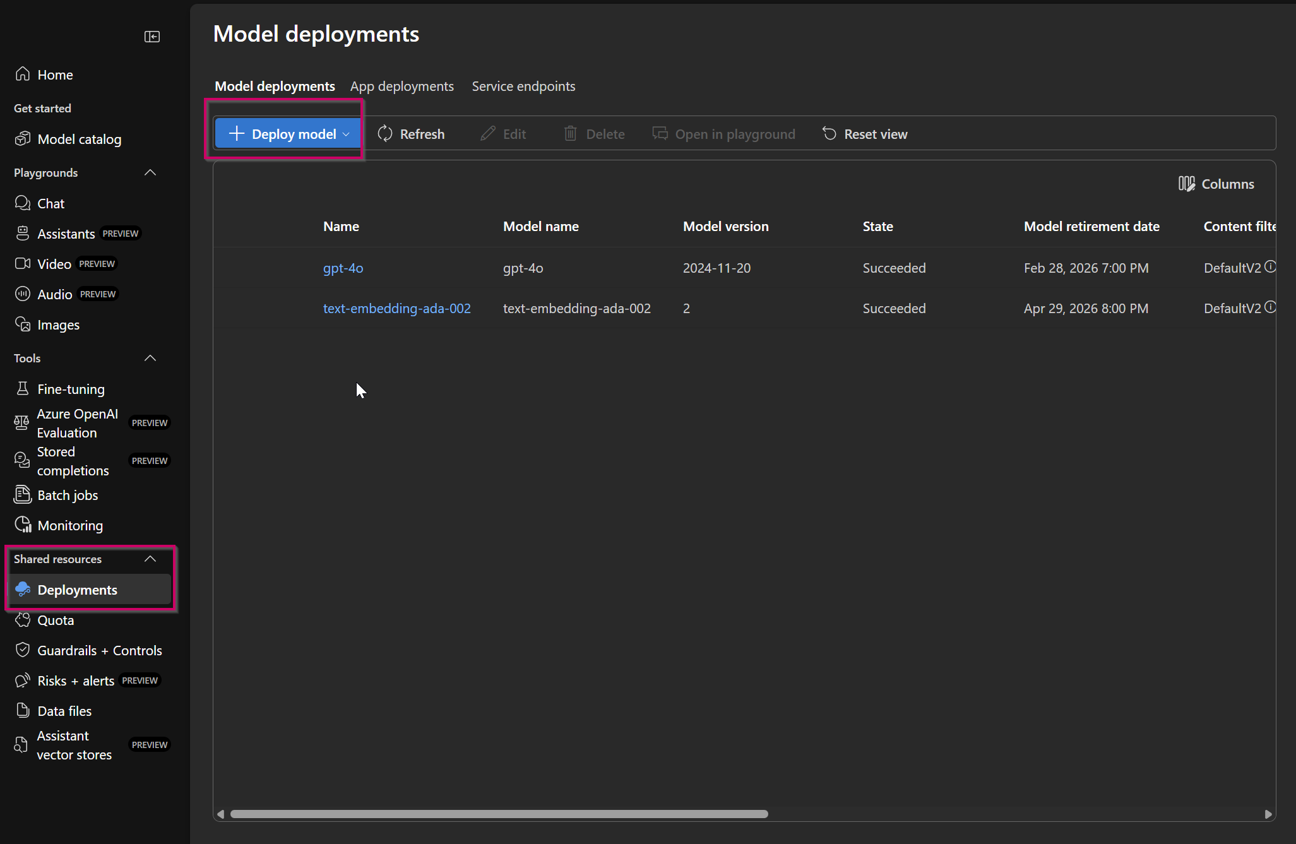Select the Chat bubble icon
This screenshot has height=844, width=1296.
coord(23,203)
